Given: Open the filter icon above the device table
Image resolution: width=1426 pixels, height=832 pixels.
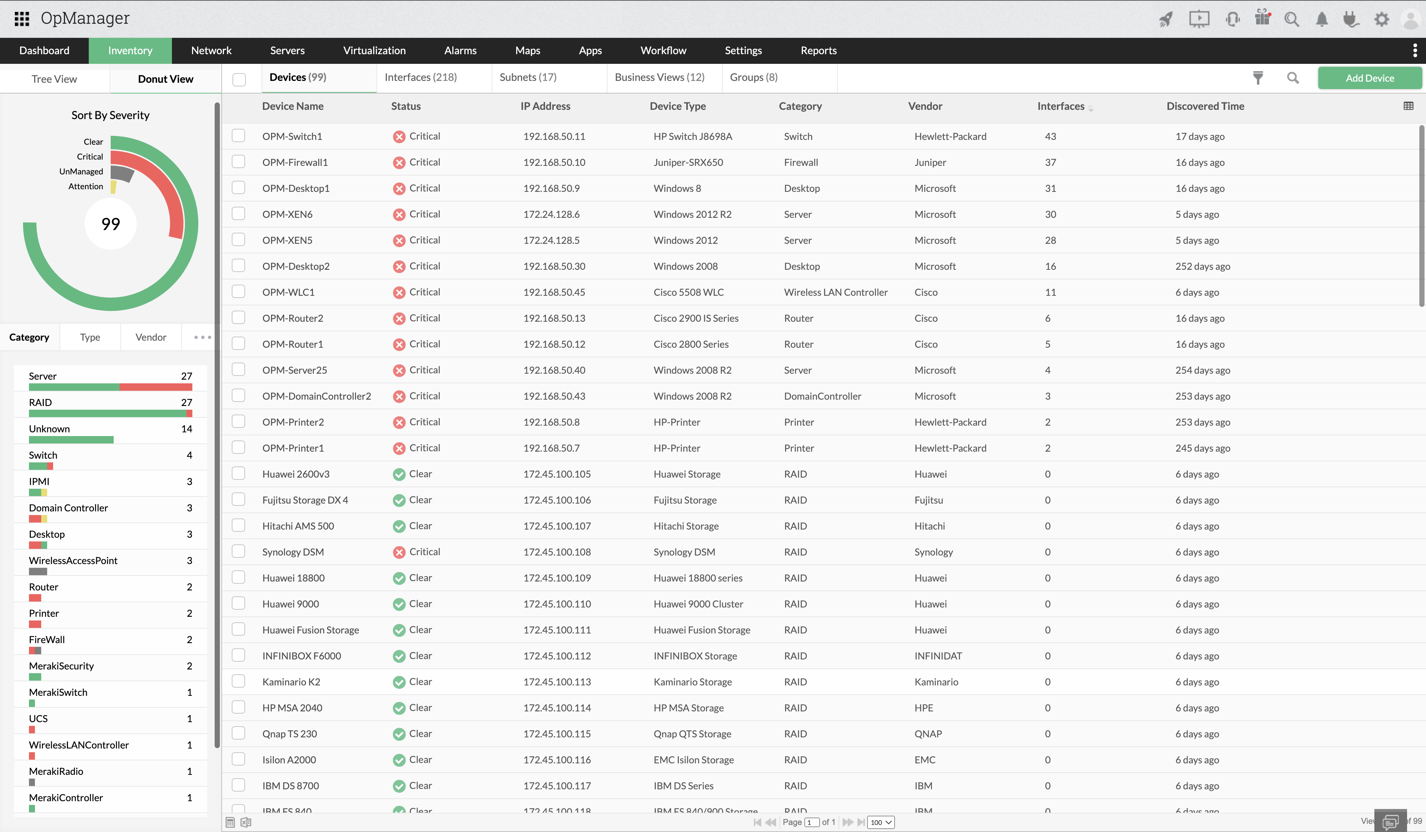Looking at the screenshot, I should [1258, 78].
